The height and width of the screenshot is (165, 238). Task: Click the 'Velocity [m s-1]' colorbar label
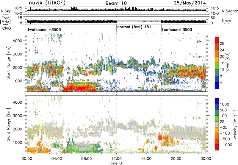[x=235, y=124]
